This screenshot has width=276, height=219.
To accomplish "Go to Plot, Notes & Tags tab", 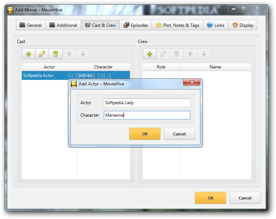I will click(x=177, y=25).
